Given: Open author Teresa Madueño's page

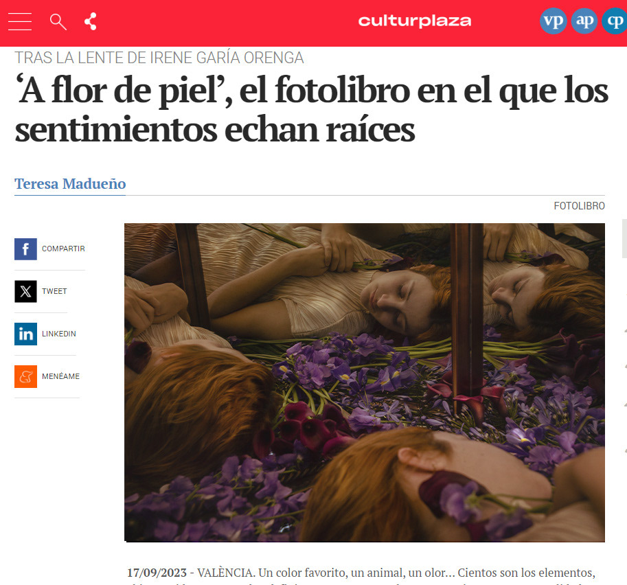Looking at the screenshot, I should tap(70, 184).
